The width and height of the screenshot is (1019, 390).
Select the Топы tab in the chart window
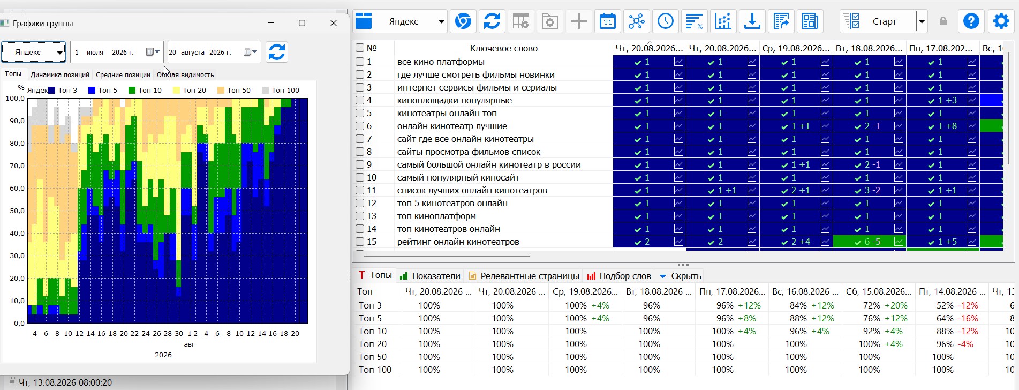click(x=13, y=74)
